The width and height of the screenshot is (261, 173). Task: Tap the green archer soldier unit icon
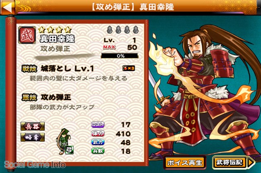click(x=63, y=141)
